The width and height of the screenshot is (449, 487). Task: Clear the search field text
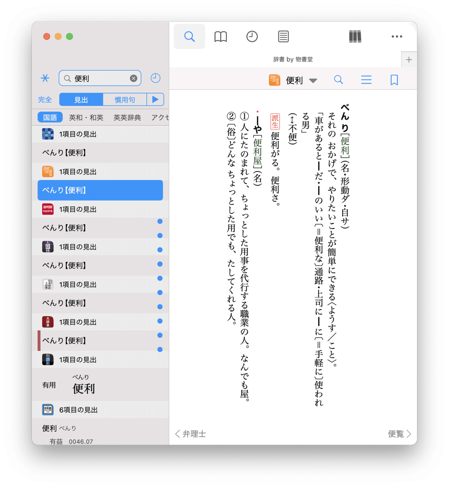pos(133,78)
